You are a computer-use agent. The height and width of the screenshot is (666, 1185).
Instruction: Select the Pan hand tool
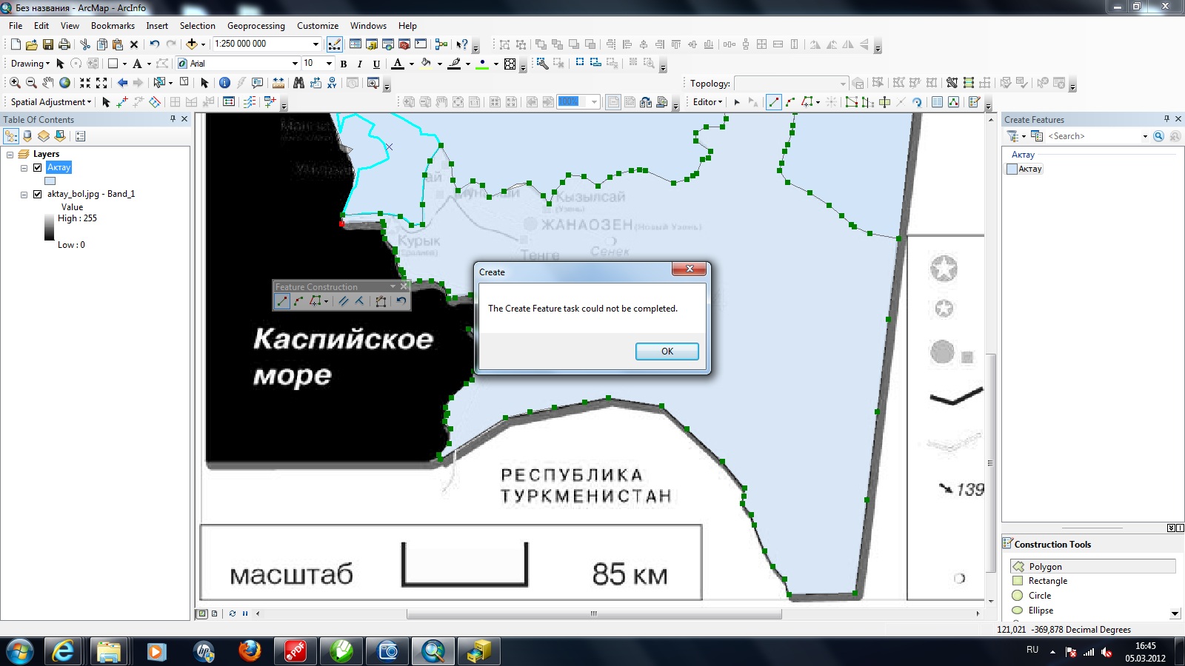pyautogui.click(x=48, y=83)
